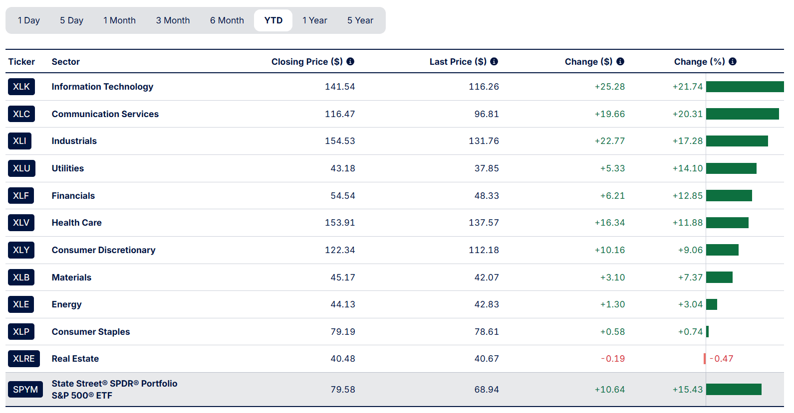Open the Communication Services sector link

tap(105, 114)
